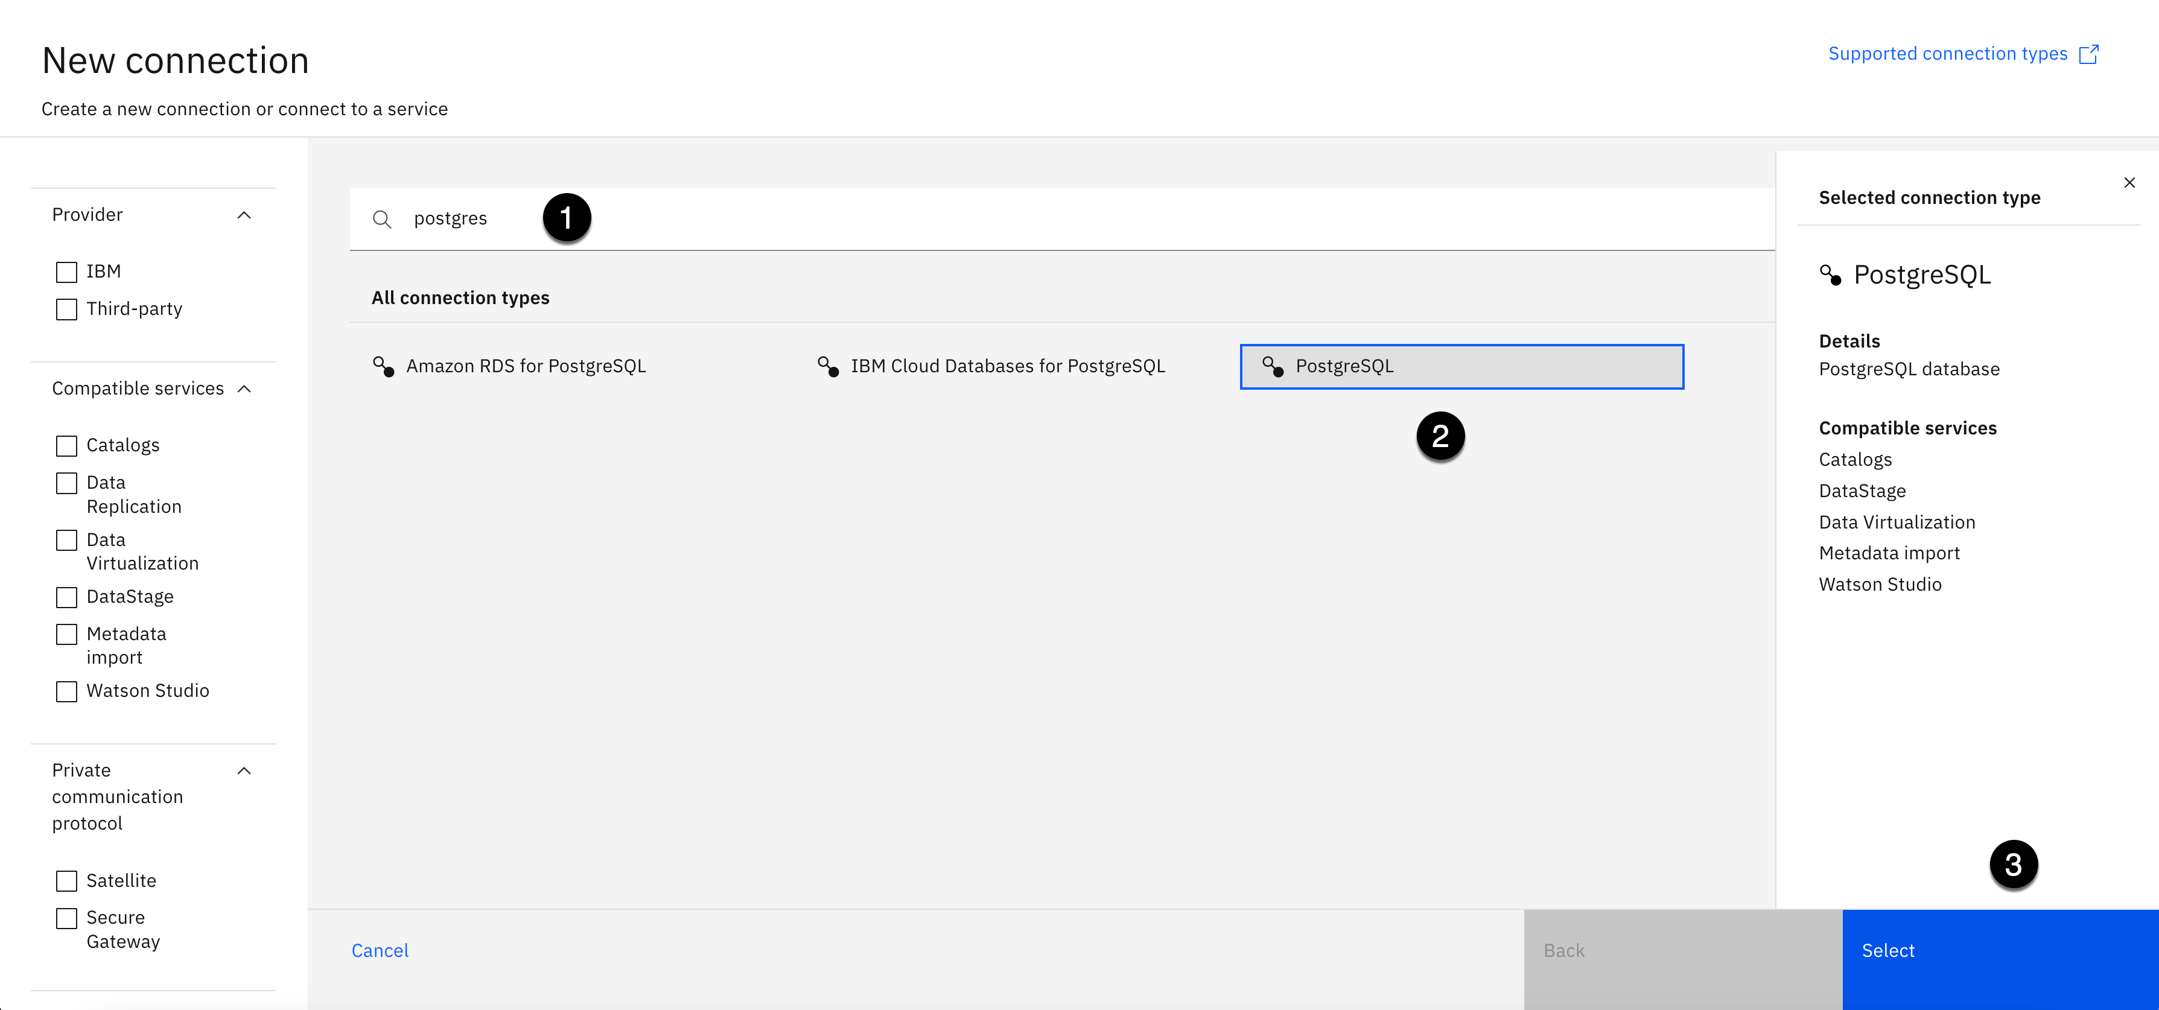Image resolution: width=2159 pixels, height=1010 pixels.
Task: Click the external-link icon by Supported connection types
Action: click(x=2090, y=54)
